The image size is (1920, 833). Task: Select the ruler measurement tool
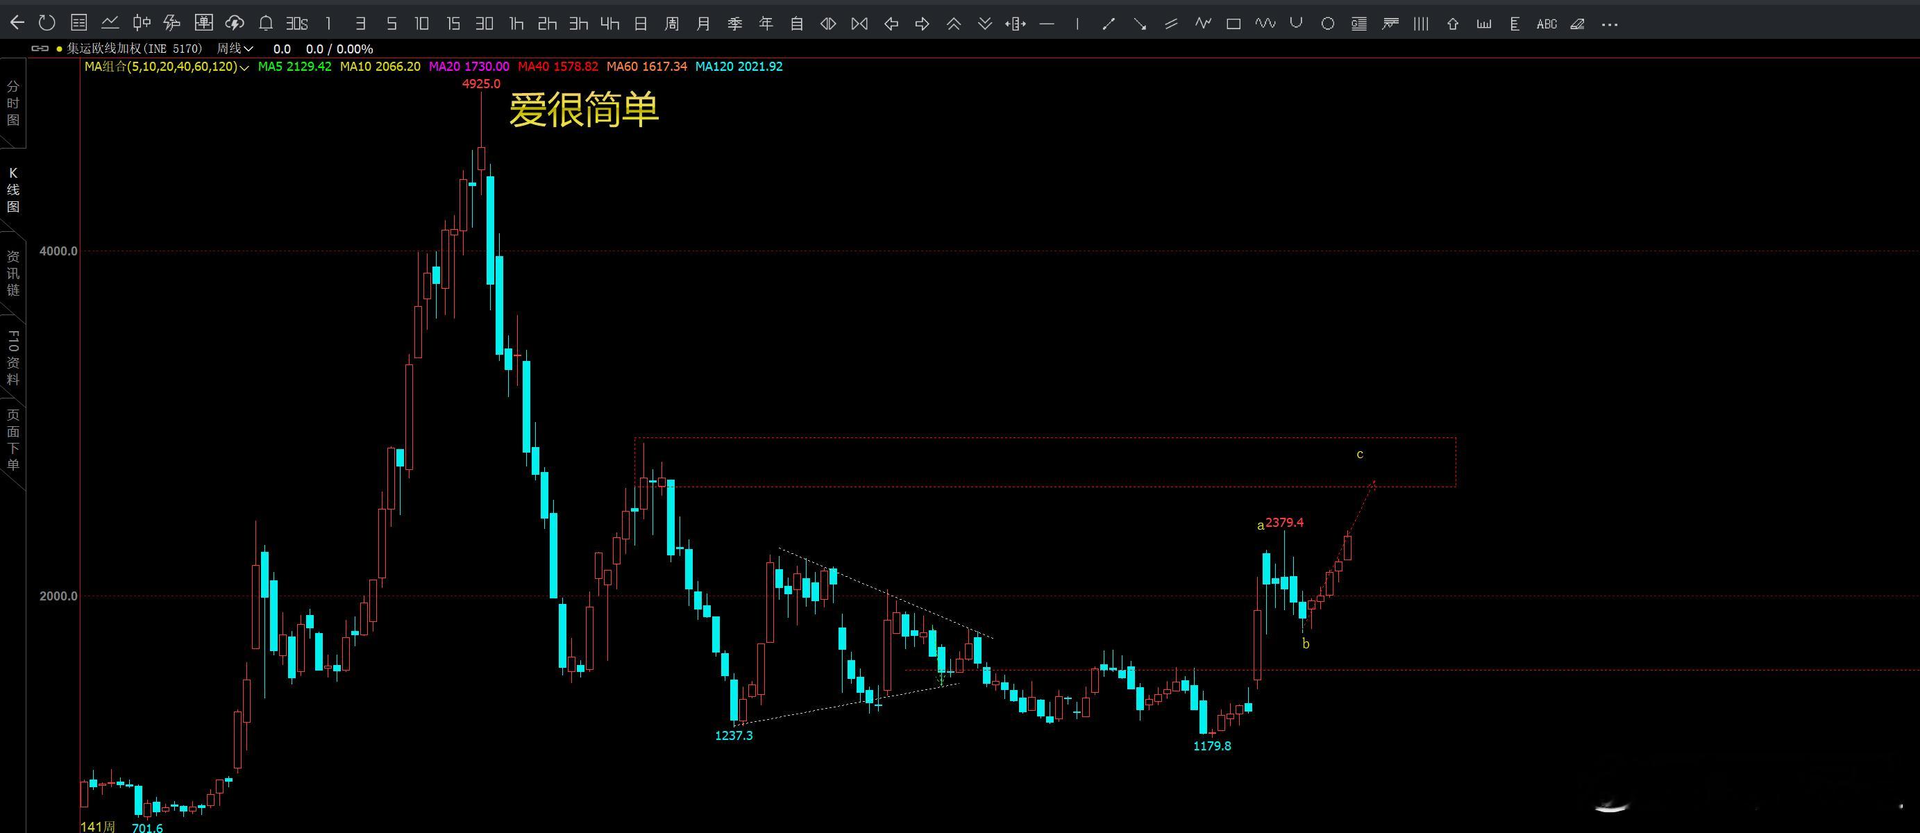pyautogui.click(x=1484, y=24)
